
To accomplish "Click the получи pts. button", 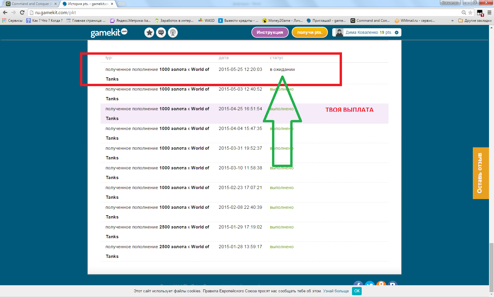I will coord(310,32).
